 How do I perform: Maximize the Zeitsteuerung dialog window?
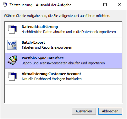click(105, 5)
